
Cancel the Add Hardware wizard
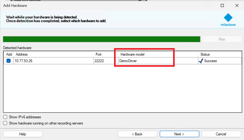pyautogui.click(x=221, y=134)
